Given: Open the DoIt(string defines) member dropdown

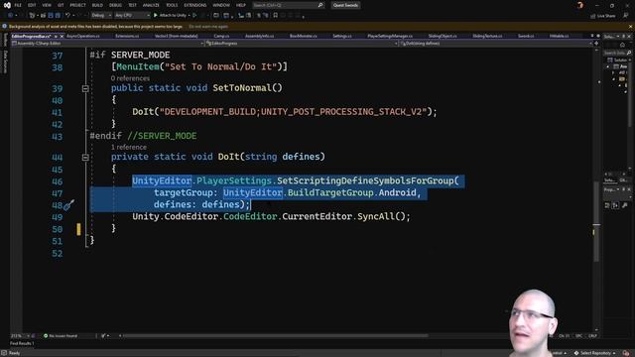Looking at the screenshot, I should [496, 44].
